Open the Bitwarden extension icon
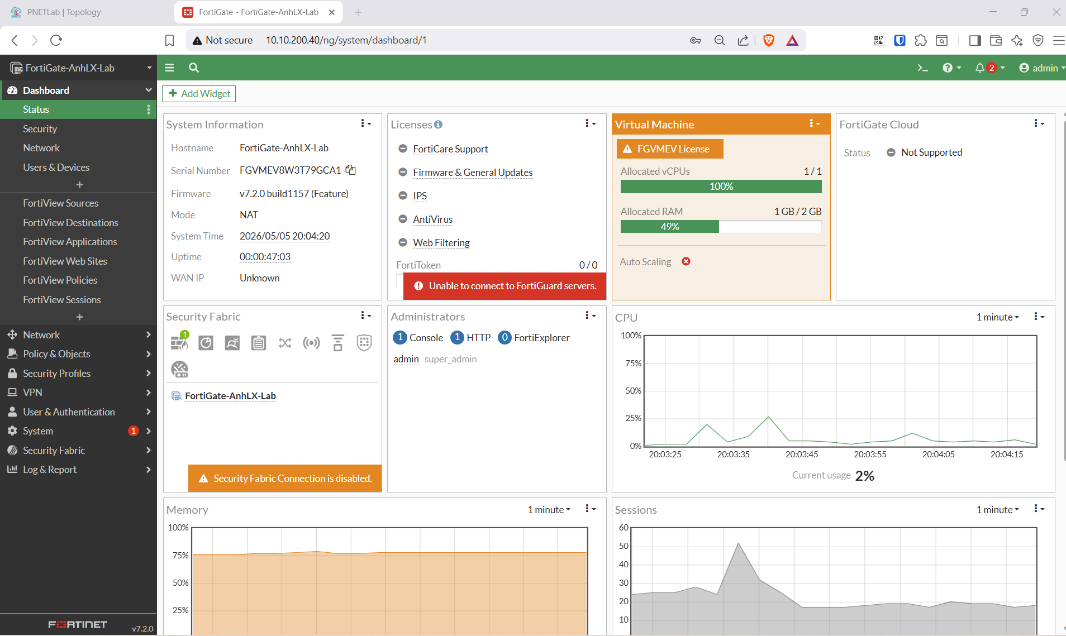 pos(900,40)
